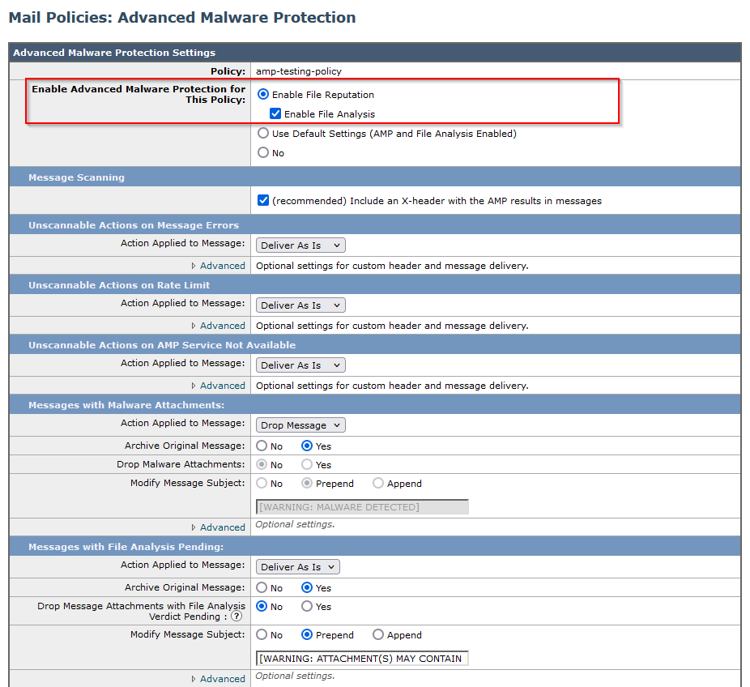750x687 pixels.
Task: Set File Analysis Pending Archive Original to Yes
Action: pyautogui.click(x=307, y=587)
